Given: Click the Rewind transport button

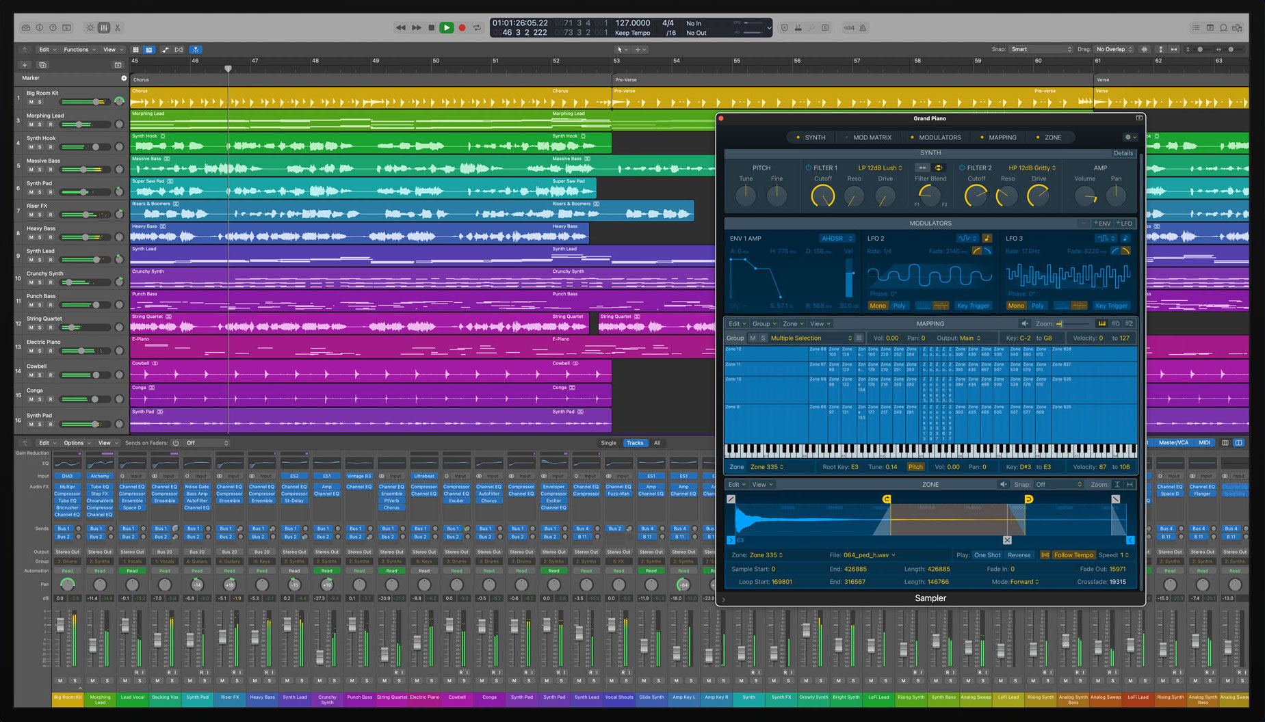Looking at the screenshot, I should coord(400,28).
